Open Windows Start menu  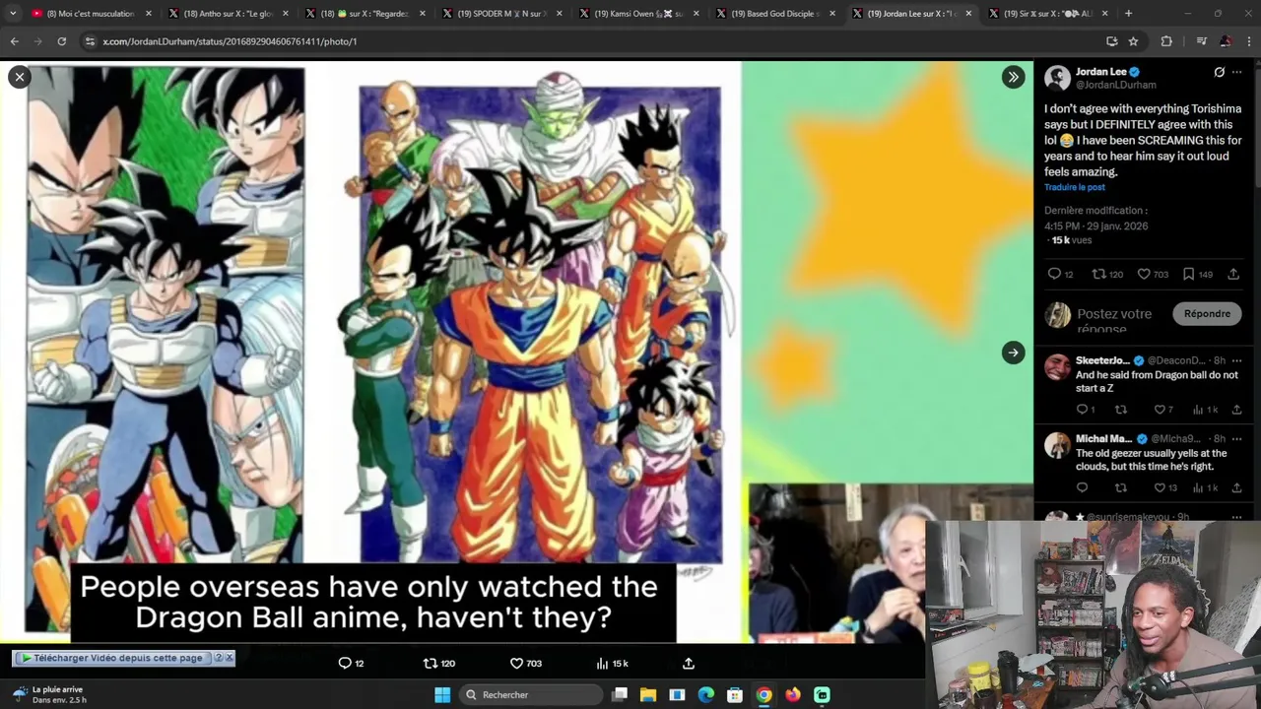442,695
